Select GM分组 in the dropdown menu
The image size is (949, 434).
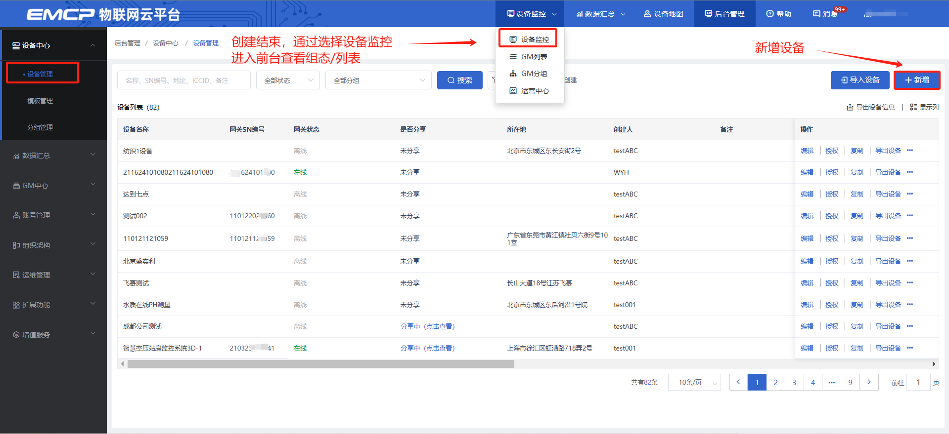click(x=529, y=74)
